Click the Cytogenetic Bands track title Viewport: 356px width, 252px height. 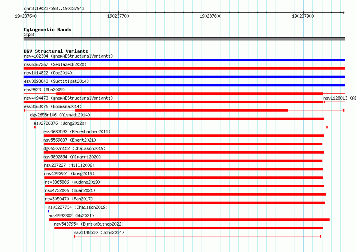(x=48, y=30)
